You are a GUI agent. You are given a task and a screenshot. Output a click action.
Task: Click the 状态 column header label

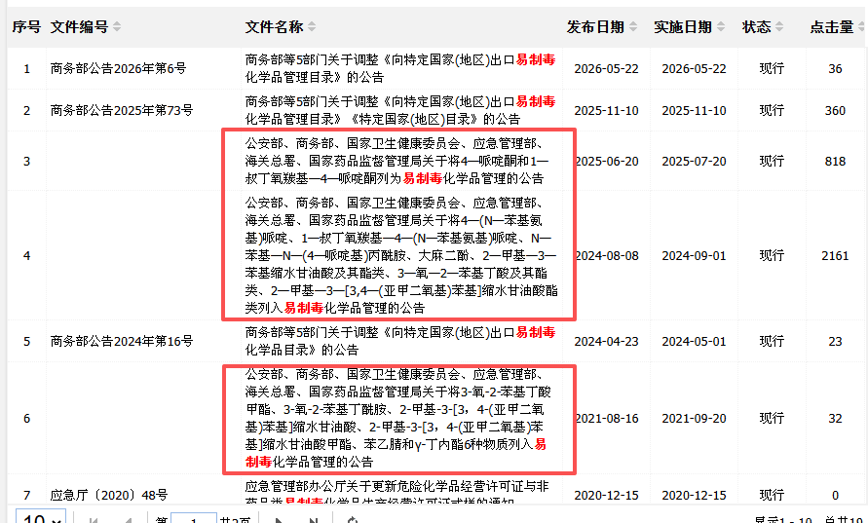coord(757,26)
